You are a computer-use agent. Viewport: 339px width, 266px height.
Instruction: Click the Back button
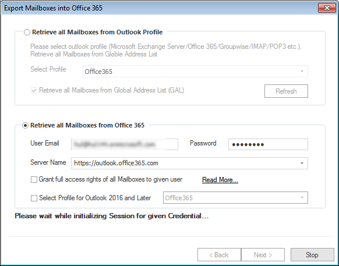click(x=219, y=255)
